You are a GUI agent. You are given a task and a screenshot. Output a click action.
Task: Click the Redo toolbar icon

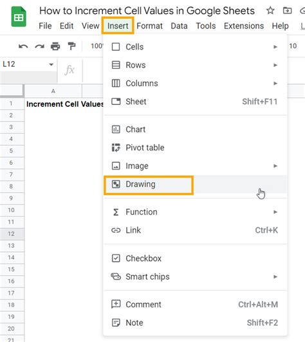(39, 46)
